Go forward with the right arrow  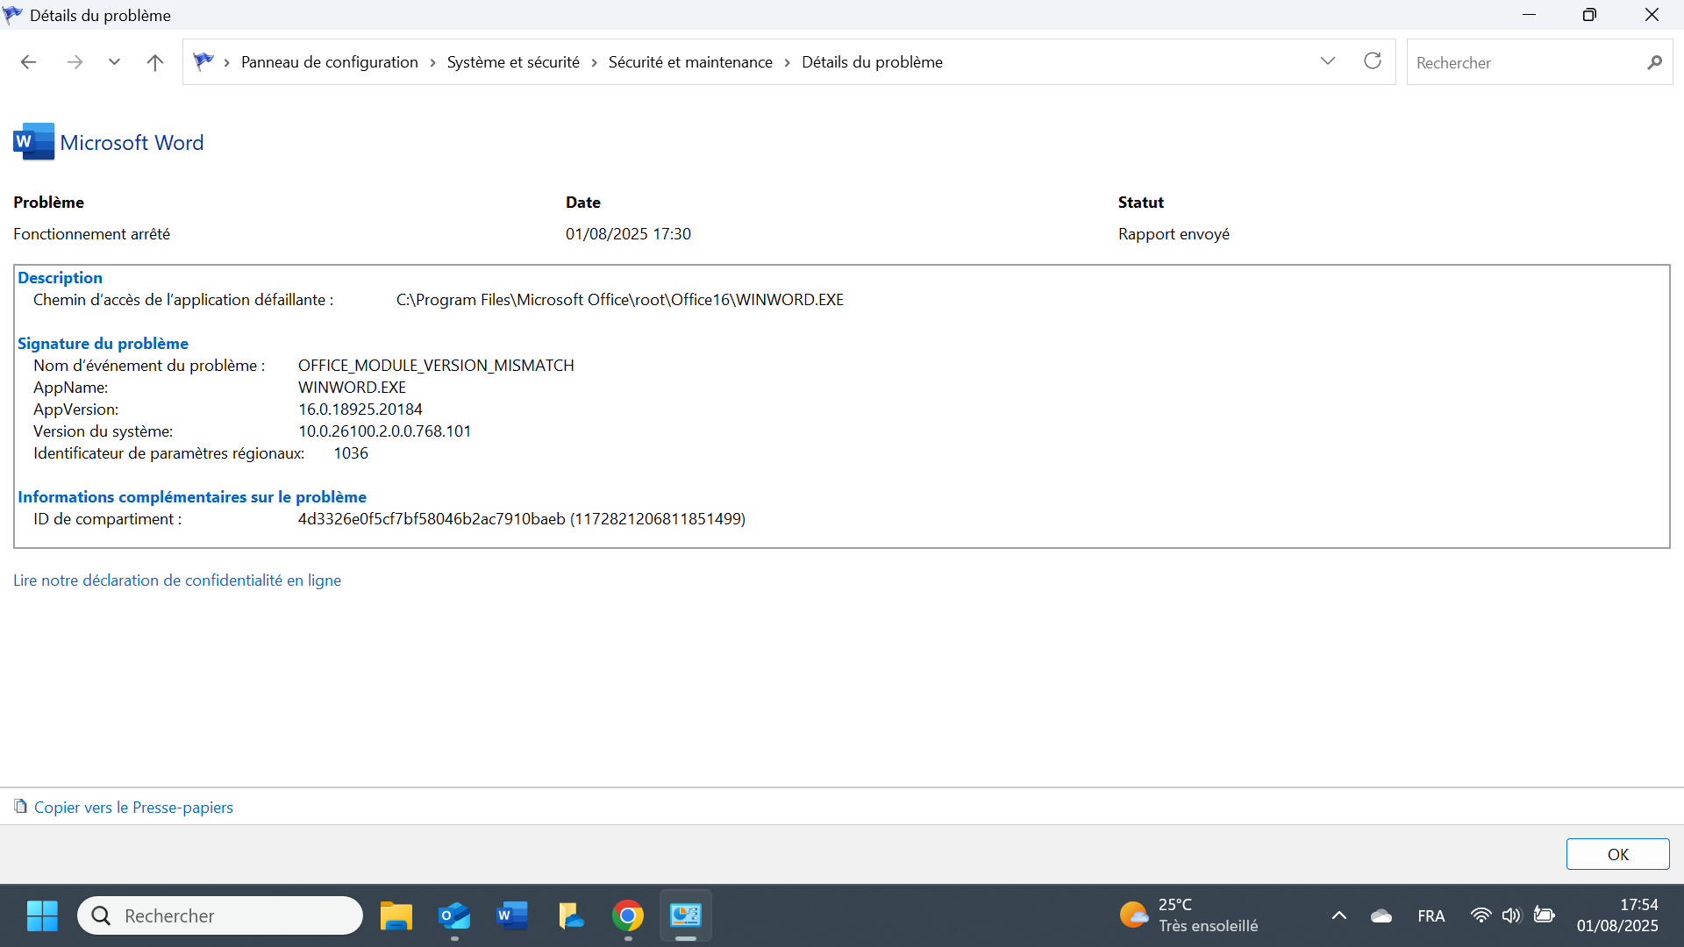75,62
